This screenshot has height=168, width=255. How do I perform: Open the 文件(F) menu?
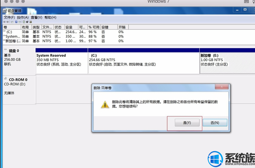click(9, 17)
